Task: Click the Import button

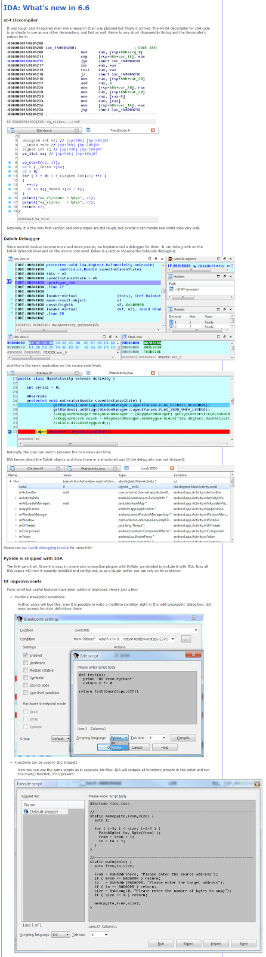Action: (x=216, y=943)
